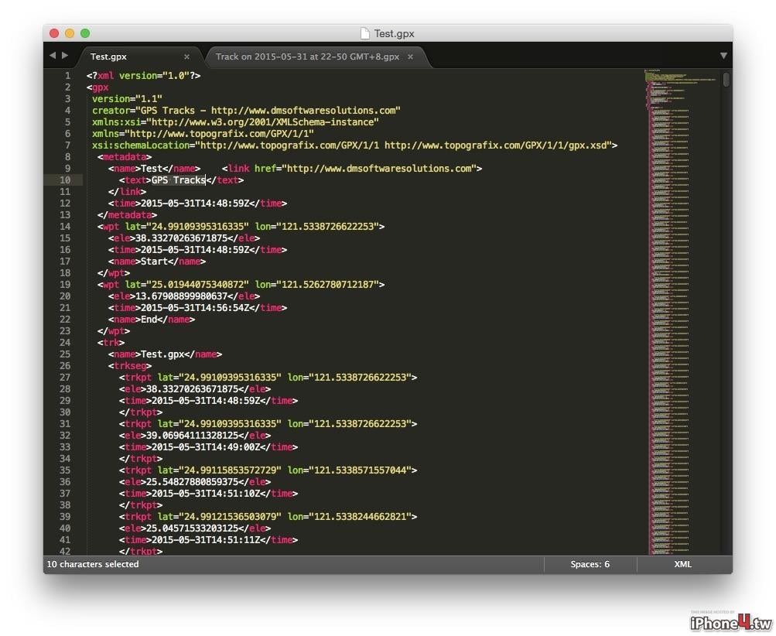Select the Test.gpx tab
The width and height of the screenshot is (776, 636).
point(108,56)
